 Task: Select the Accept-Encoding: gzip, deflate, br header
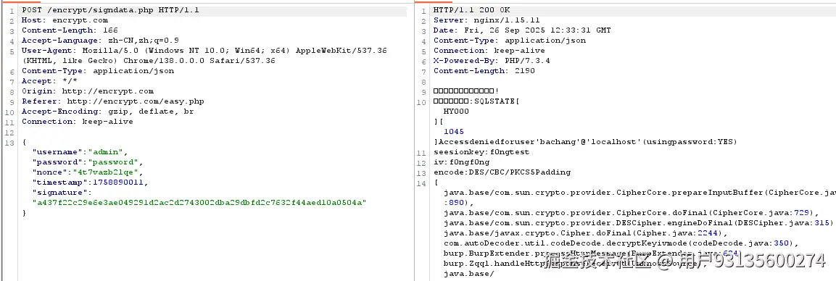108,112
